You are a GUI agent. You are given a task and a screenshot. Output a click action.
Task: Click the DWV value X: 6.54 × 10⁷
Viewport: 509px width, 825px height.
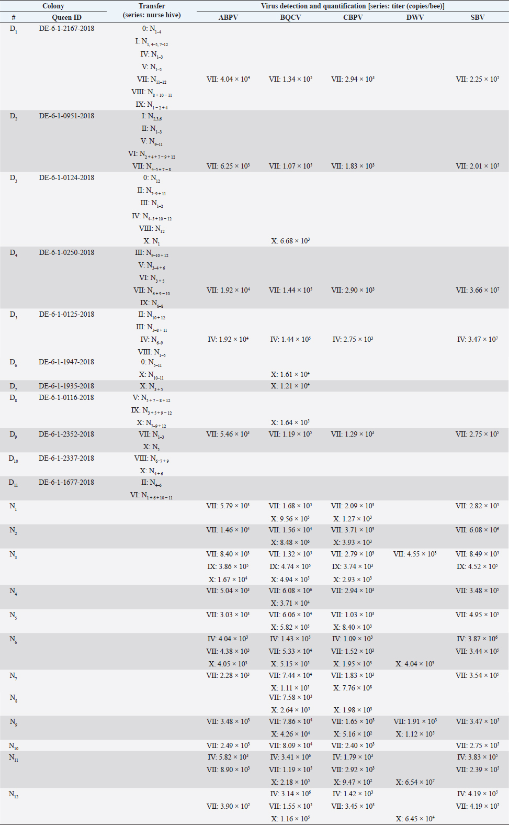(415, 782)
